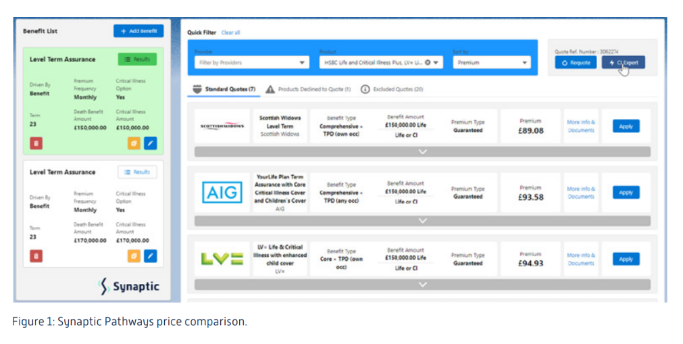The width and height of the screenshot is (683, 344).
Task: Switch to the Standard Quotes tab
Action: (224, 89)
